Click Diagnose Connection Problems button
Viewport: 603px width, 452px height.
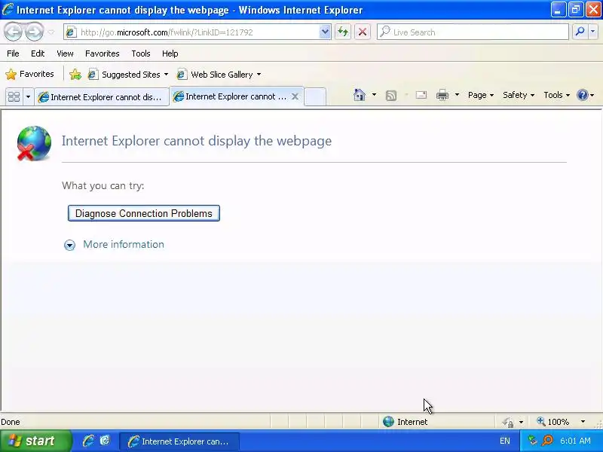pos(144,213)
